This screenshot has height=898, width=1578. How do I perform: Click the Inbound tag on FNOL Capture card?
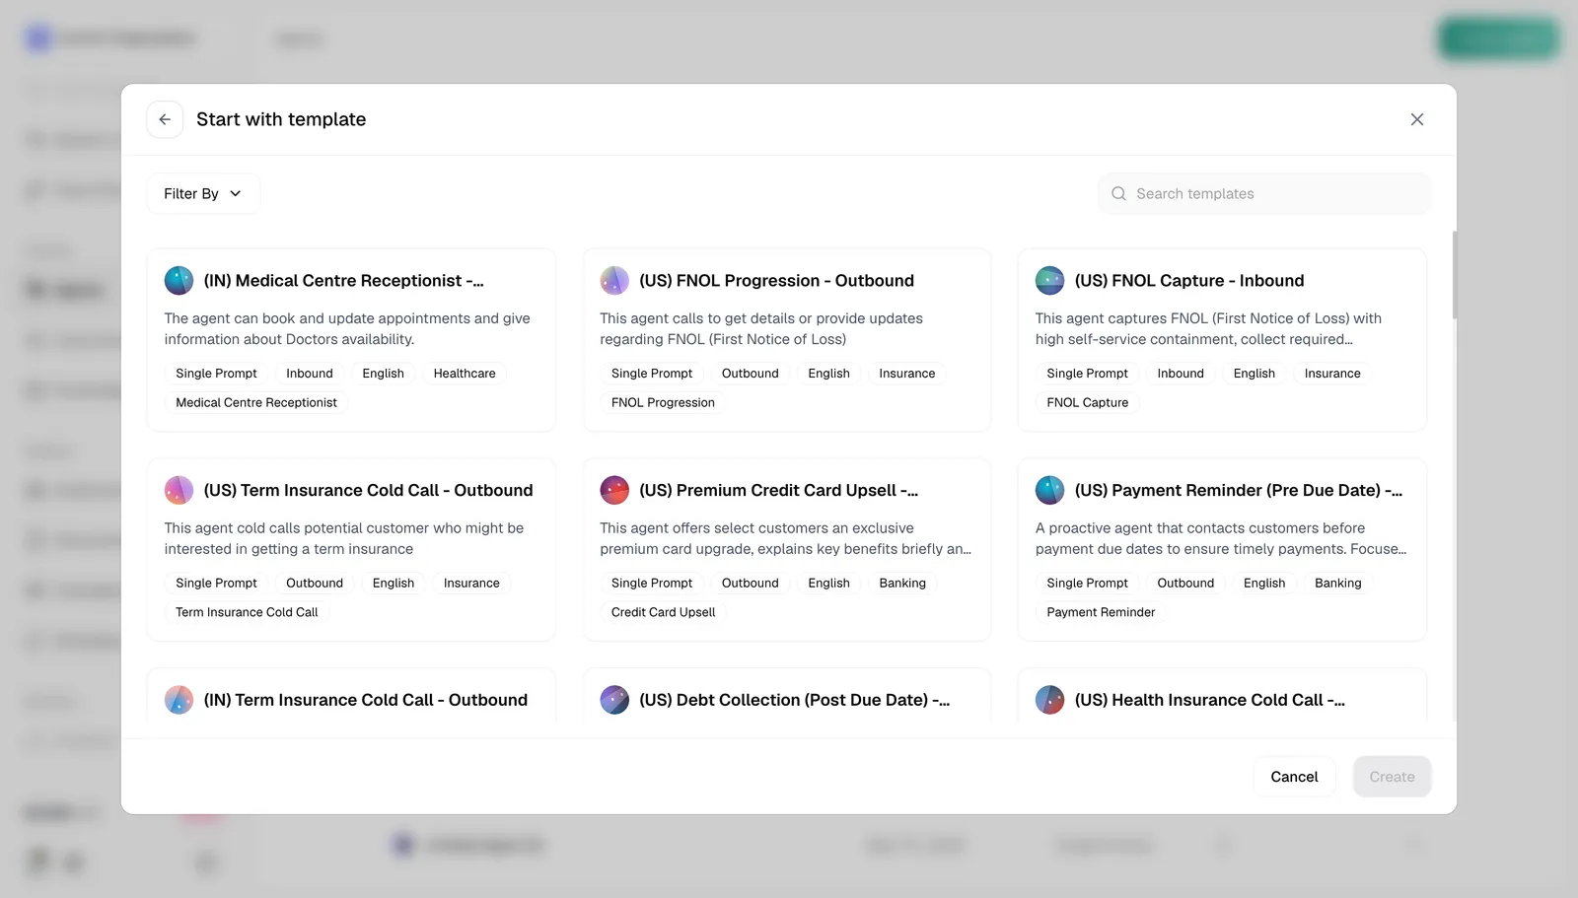point(1181,374)
